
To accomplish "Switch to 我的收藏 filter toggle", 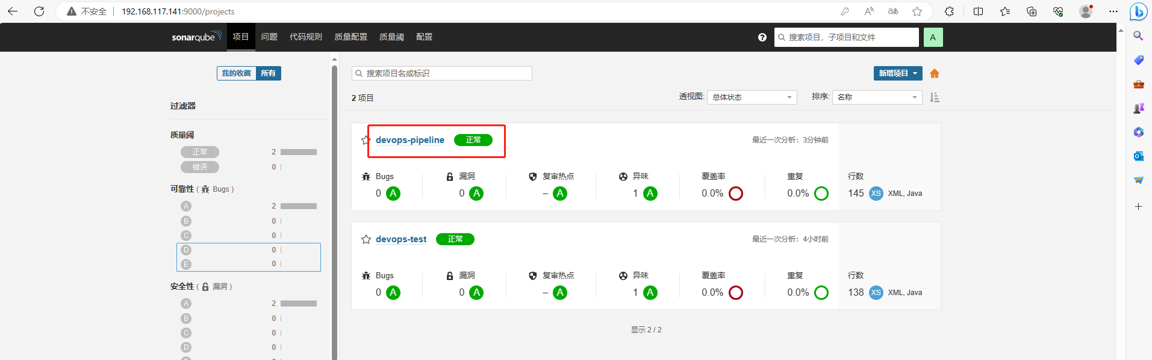I will pyautogui.click(x=236, y=73).
